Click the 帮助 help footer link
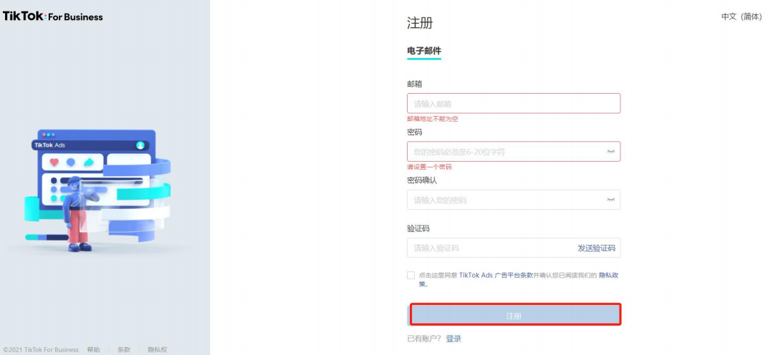 click(x=93, y=349)
